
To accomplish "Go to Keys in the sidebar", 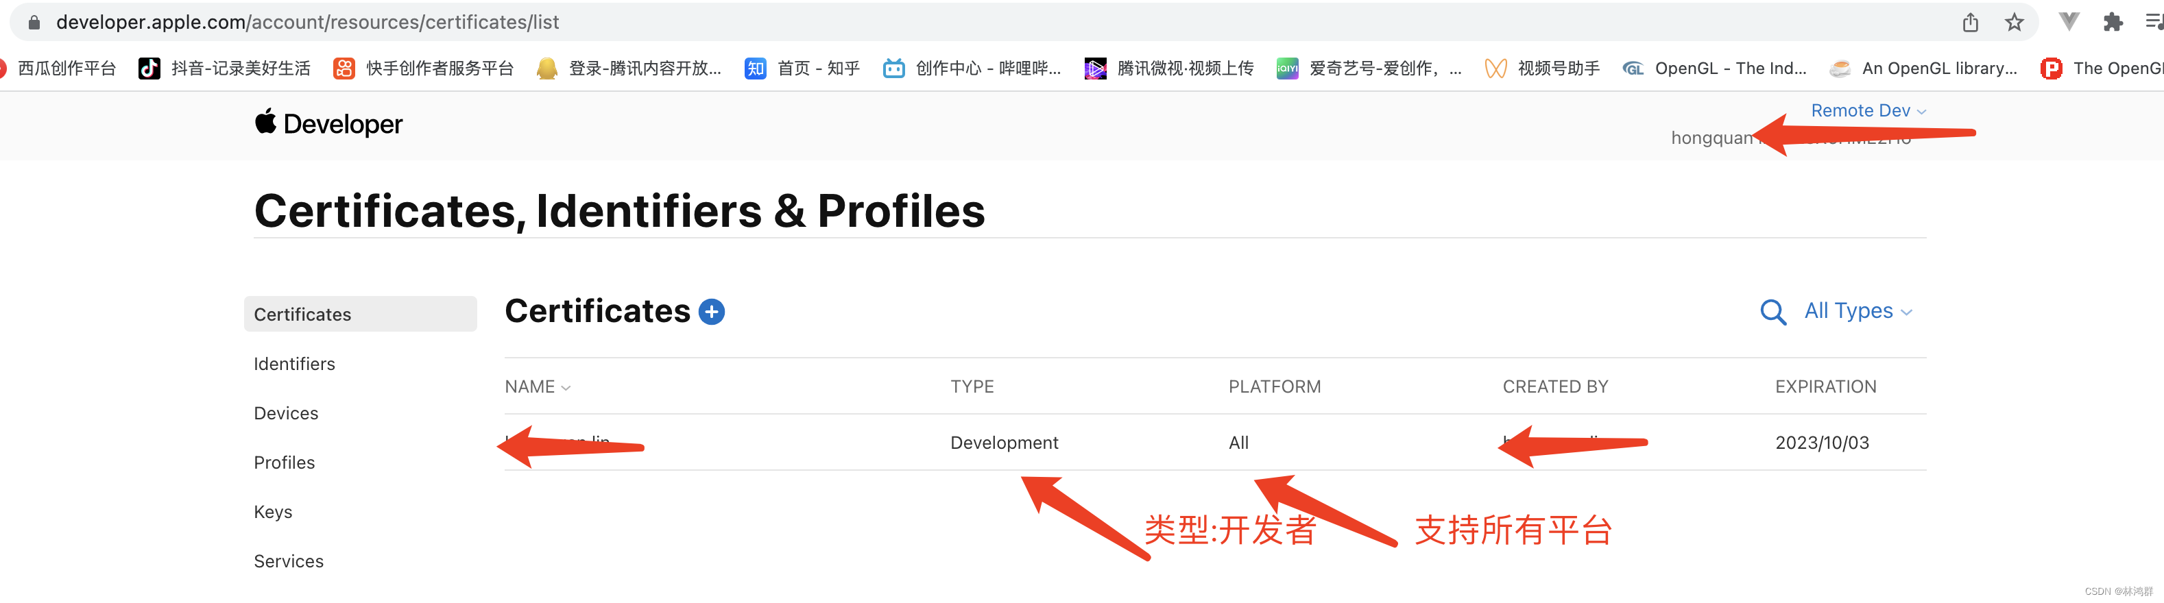I will click(x=273, y=513).
